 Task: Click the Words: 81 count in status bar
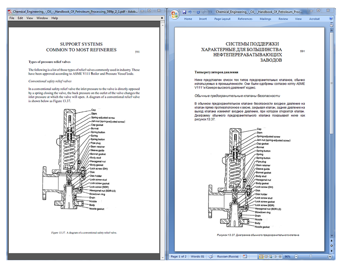[x=198, y=257]
